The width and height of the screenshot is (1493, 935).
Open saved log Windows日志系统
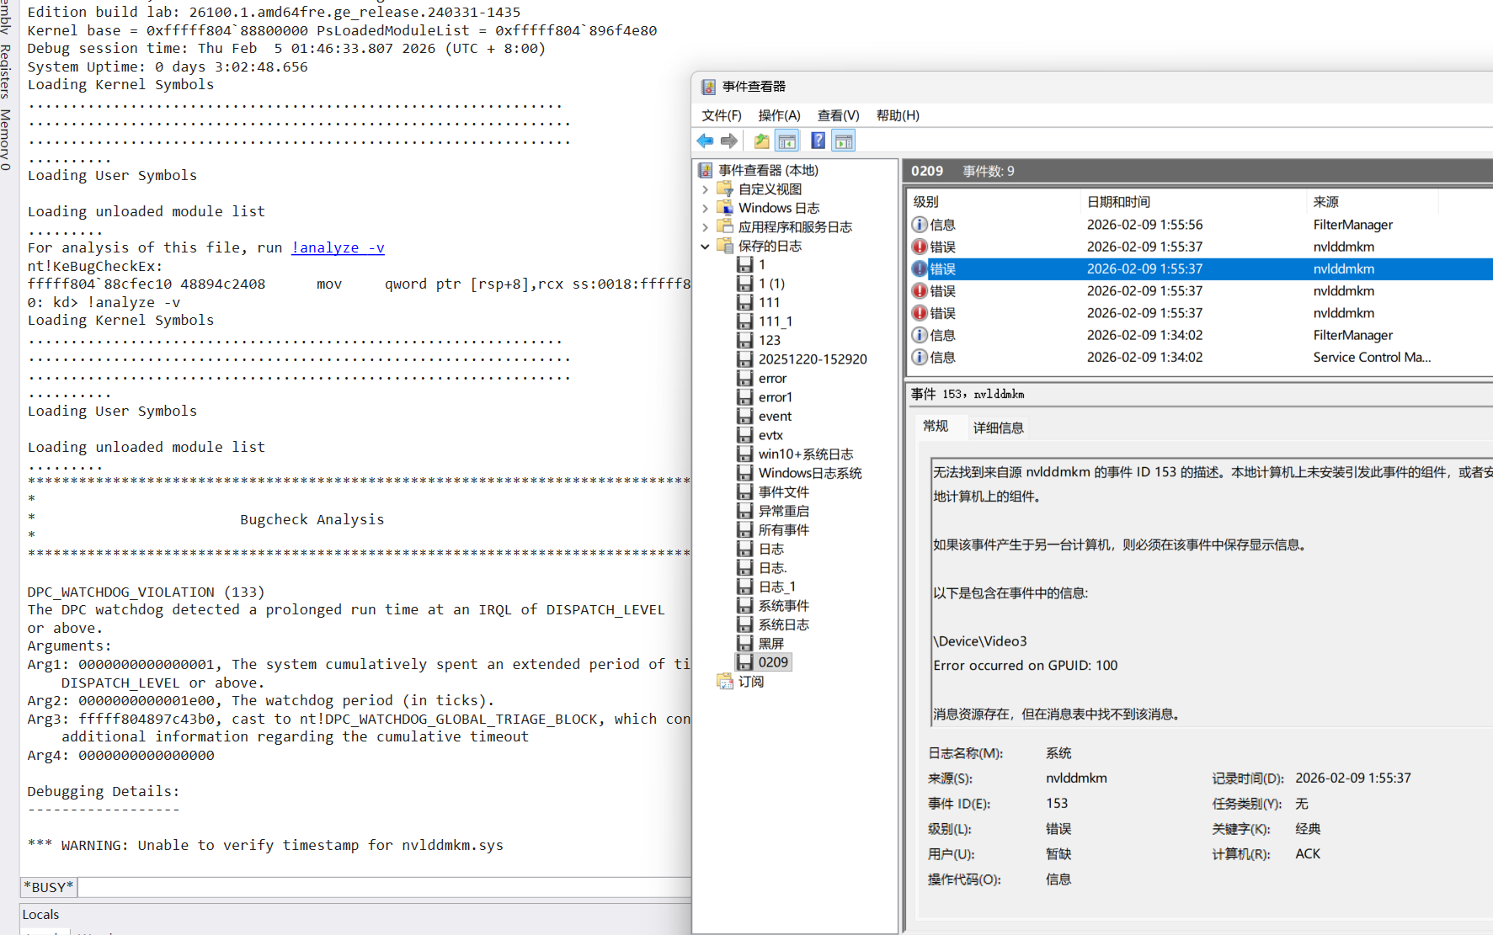coord(809,473)
